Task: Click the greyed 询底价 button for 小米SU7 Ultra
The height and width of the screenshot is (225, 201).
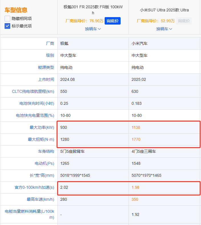Action: tap(184, 21)
